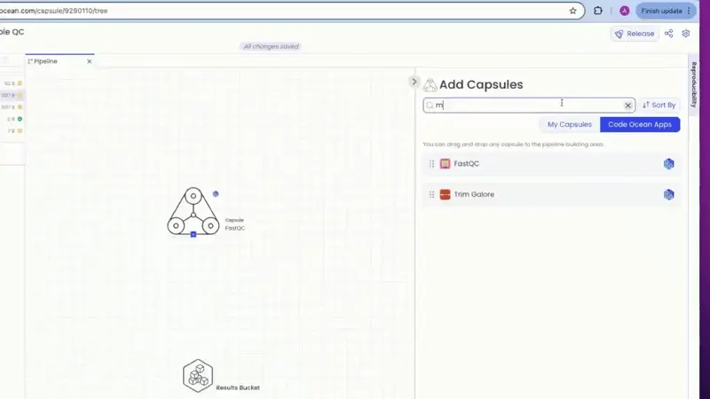Image resolution: width=710 pixels, height=399 pixels.
Task: Switch to My Capsules tab
Action: [569, 124]
